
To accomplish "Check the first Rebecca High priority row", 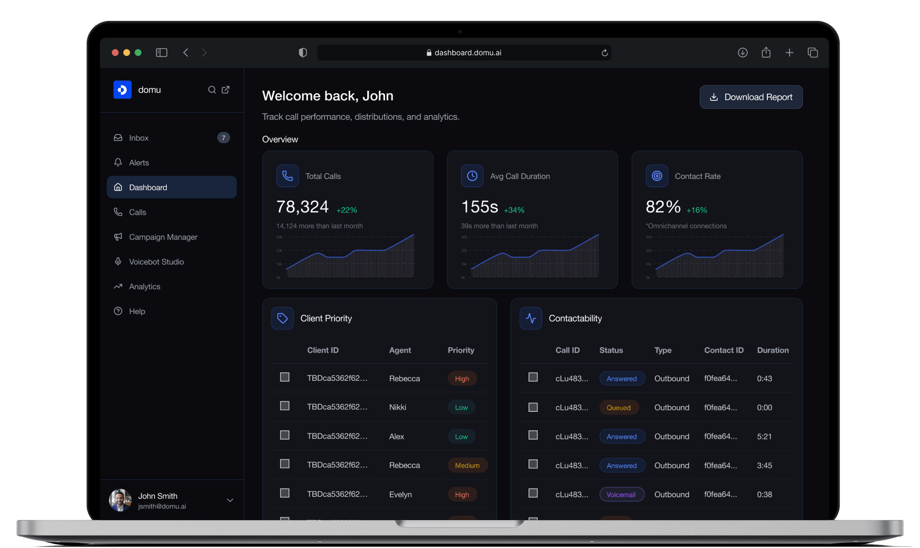I will coord(285,377).
